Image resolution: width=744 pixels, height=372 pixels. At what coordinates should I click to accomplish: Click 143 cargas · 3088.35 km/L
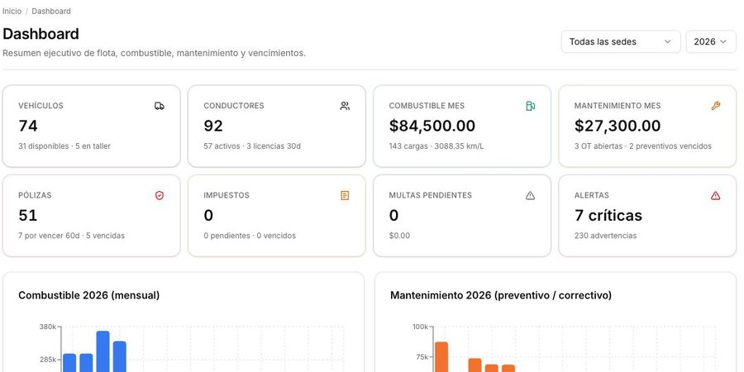[436, 146]
